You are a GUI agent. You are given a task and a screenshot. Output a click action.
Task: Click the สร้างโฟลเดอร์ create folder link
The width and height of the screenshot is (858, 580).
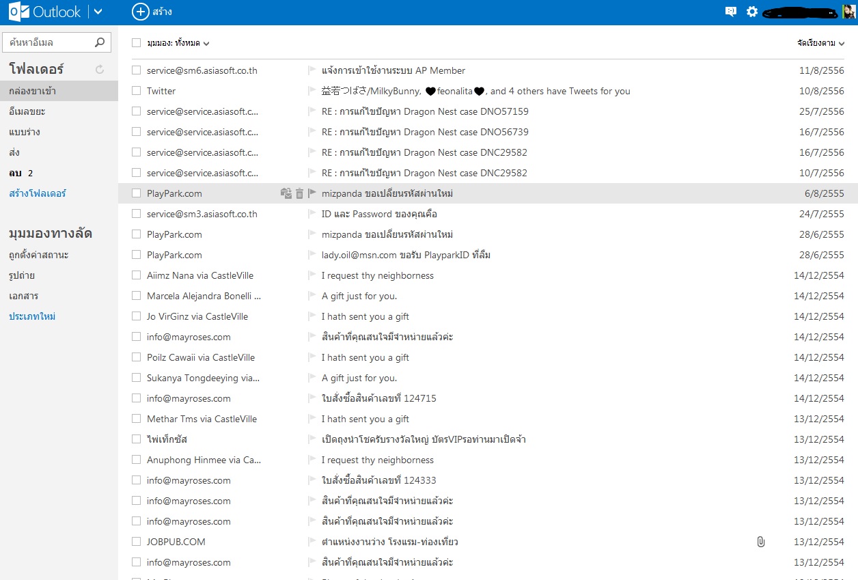[38, 193]
